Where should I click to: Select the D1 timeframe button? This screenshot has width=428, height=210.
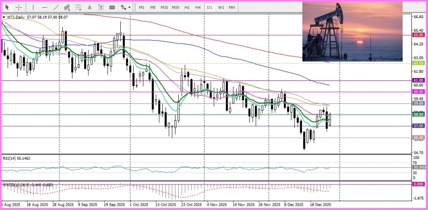coord(210,8)
